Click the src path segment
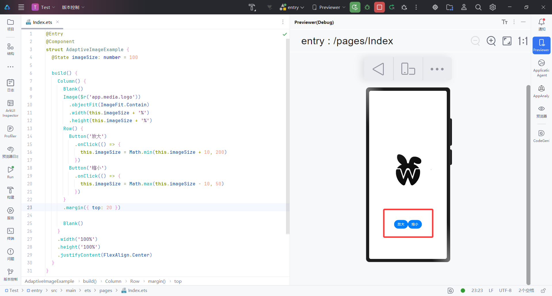The height and width of the screenshot is (296, 552). (54, 291)
